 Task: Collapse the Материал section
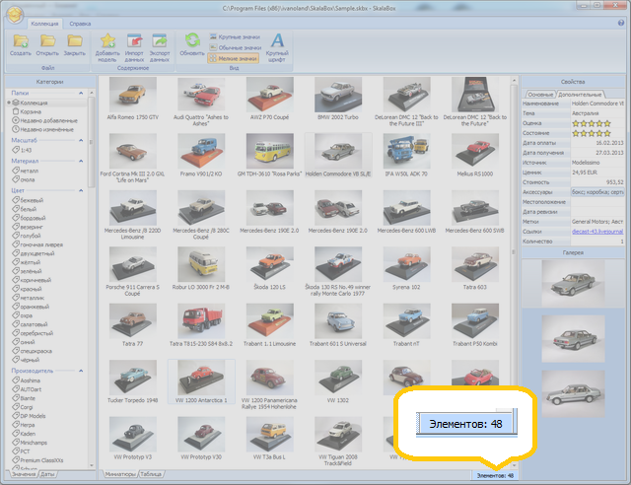click(x=81, y=161)
